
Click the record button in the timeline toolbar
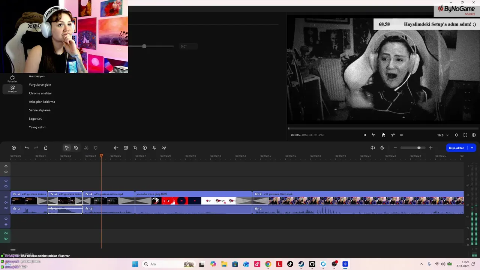(14, 148)
